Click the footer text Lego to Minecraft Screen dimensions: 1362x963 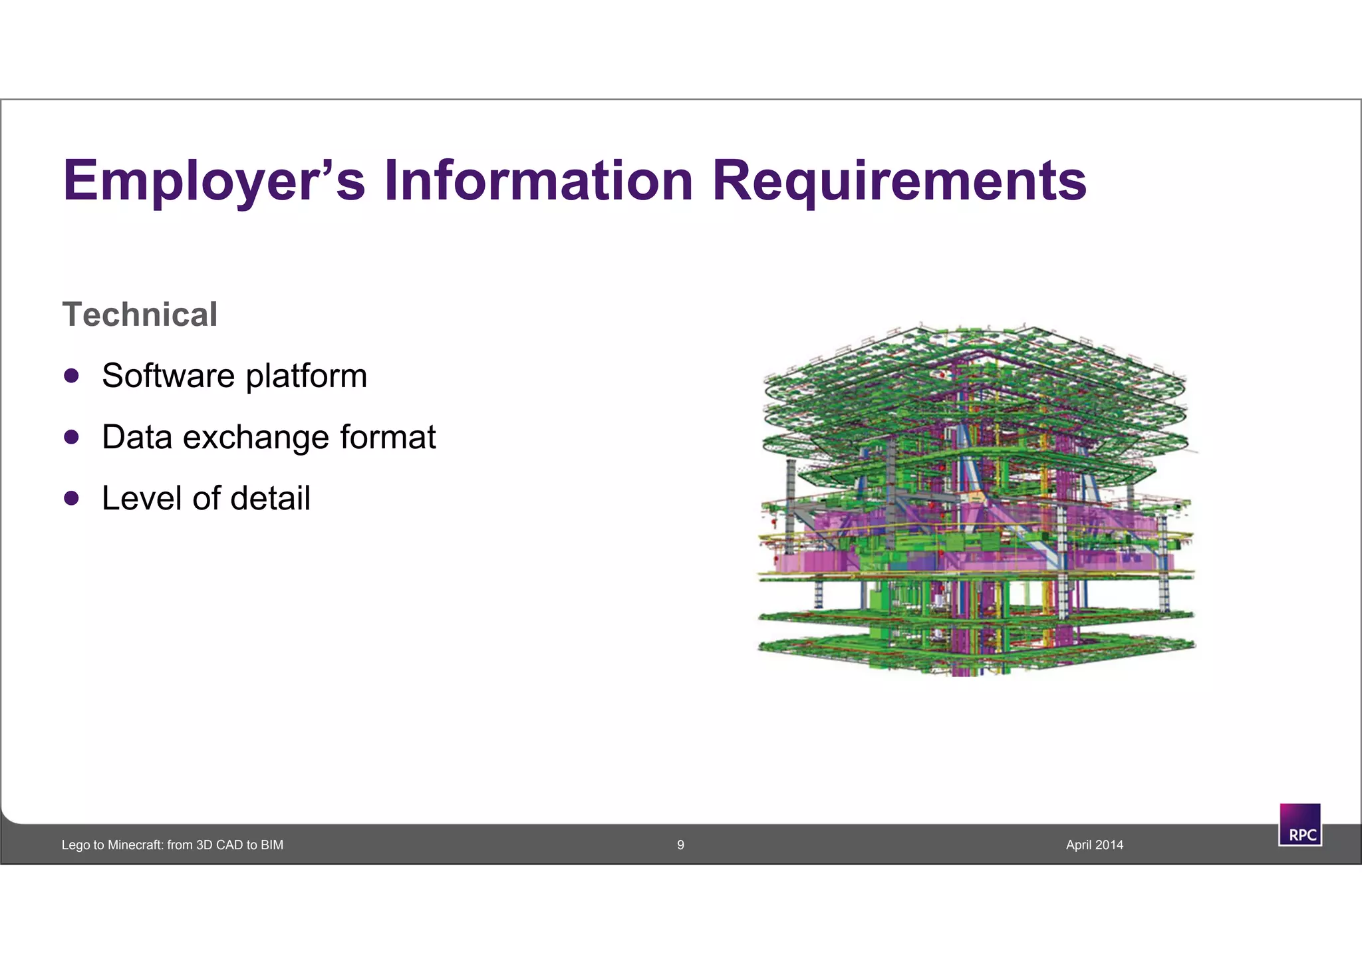pos(172,845)
